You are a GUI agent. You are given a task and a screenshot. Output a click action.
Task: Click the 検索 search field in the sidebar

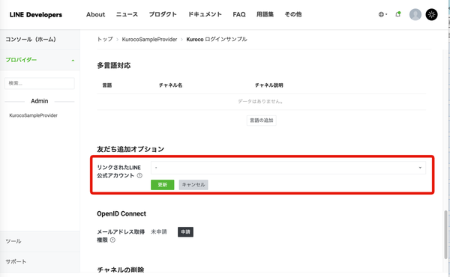pyautogui.click(x=40, y=83)
